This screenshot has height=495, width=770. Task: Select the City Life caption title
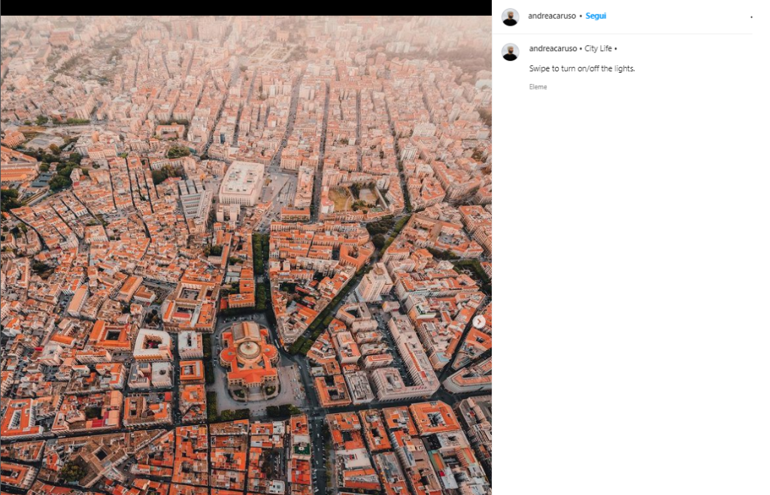click(598, 49)
